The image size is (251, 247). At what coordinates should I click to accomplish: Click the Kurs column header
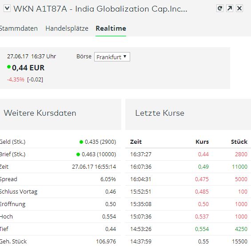click(x=202, y=142)
